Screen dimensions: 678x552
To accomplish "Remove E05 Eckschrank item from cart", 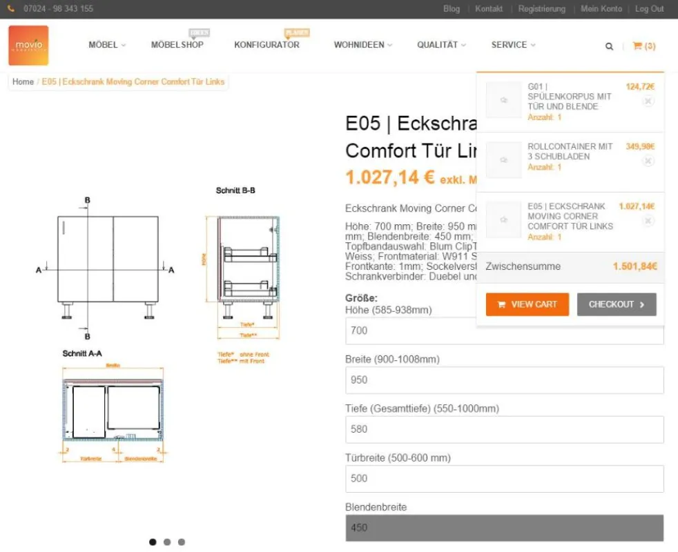I will point(648,221).
